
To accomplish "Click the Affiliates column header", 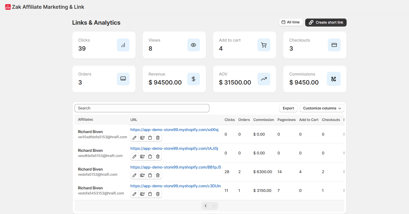I will [86, 119].
